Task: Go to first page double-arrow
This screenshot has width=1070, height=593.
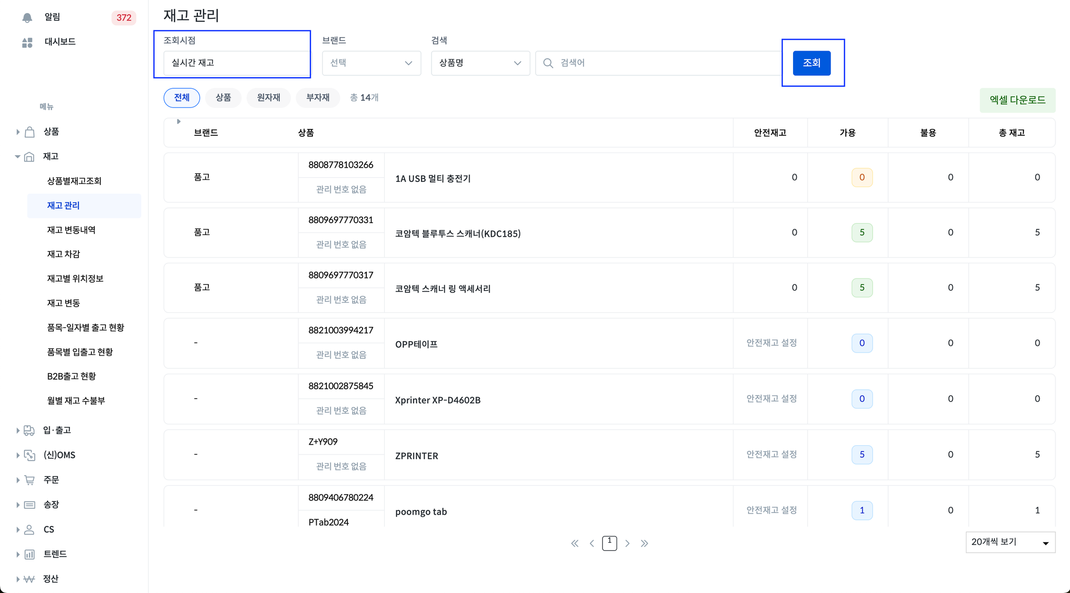Action: click(x=575, y=543)
